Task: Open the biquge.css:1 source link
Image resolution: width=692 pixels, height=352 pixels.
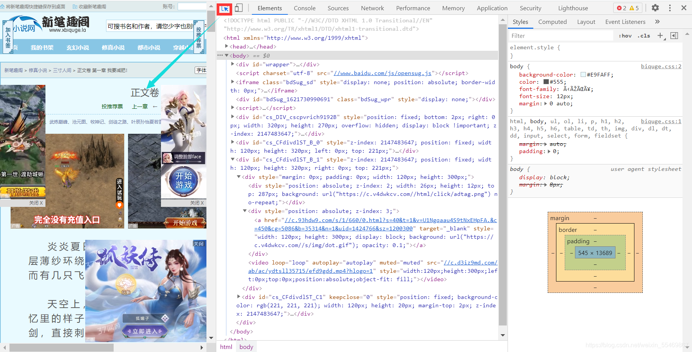Action: click(x=661, y=121)
